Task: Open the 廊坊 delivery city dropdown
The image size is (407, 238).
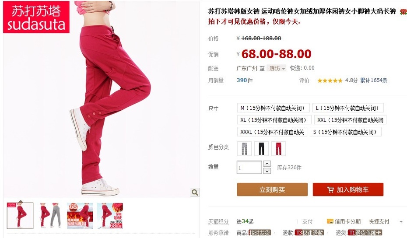Action: (x=277, y=68)
